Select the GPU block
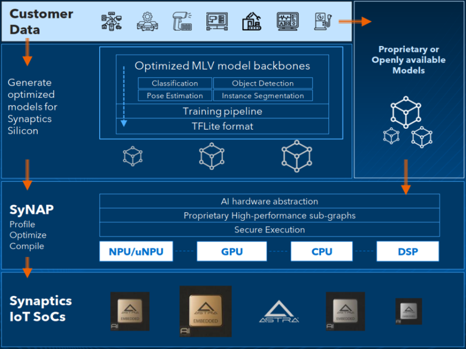This screenshot has height=349, width=466. pos(232,252)
